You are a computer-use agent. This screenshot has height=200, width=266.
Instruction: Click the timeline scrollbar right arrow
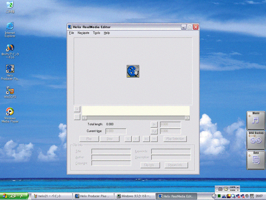coord(187,118)
